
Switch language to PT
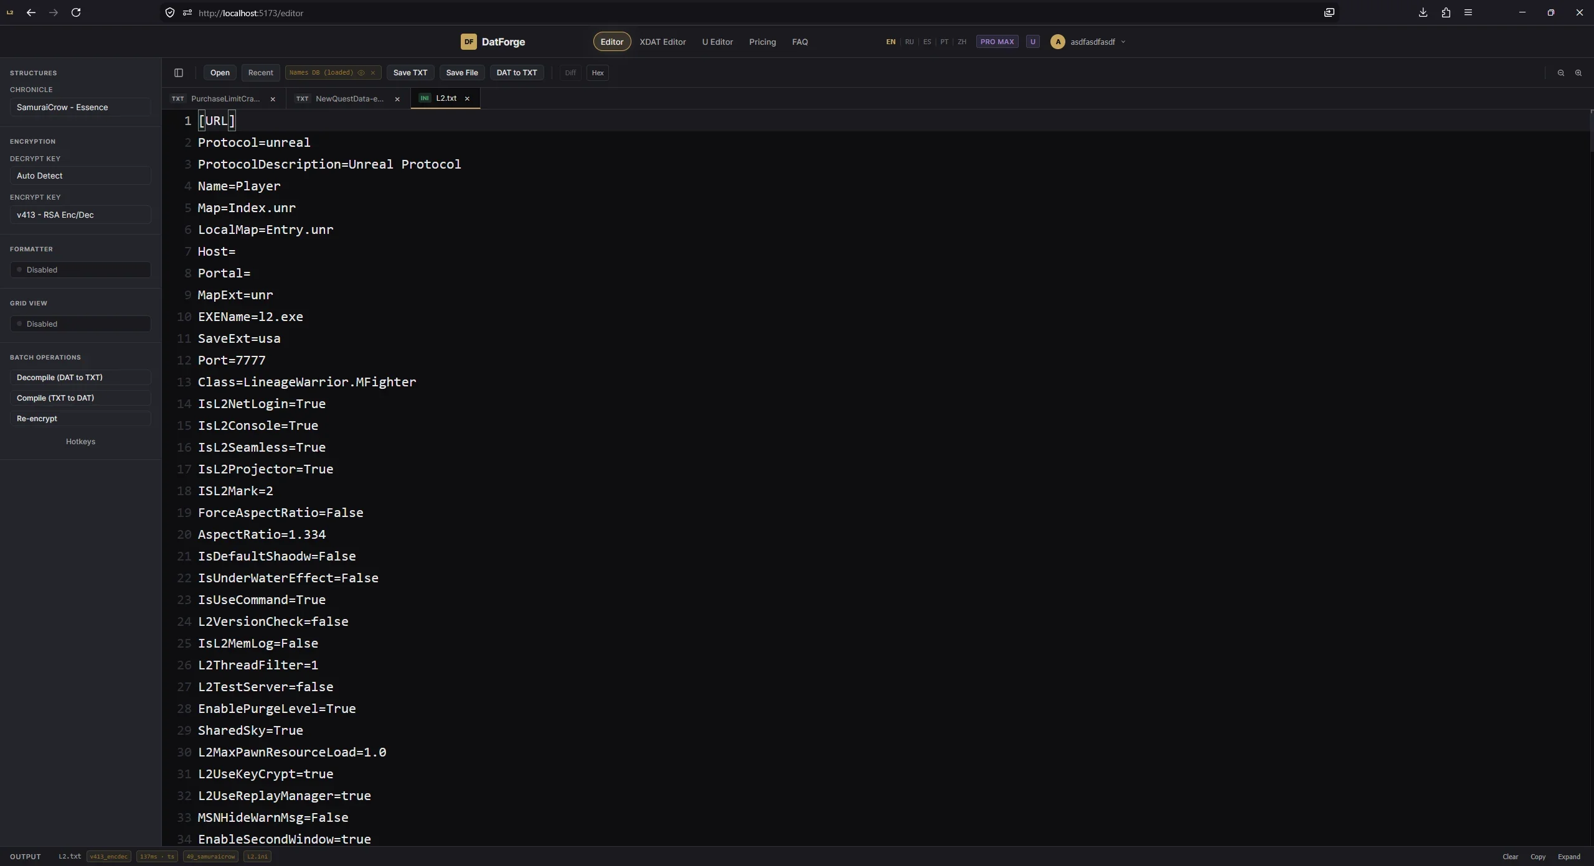click(945, 42)
